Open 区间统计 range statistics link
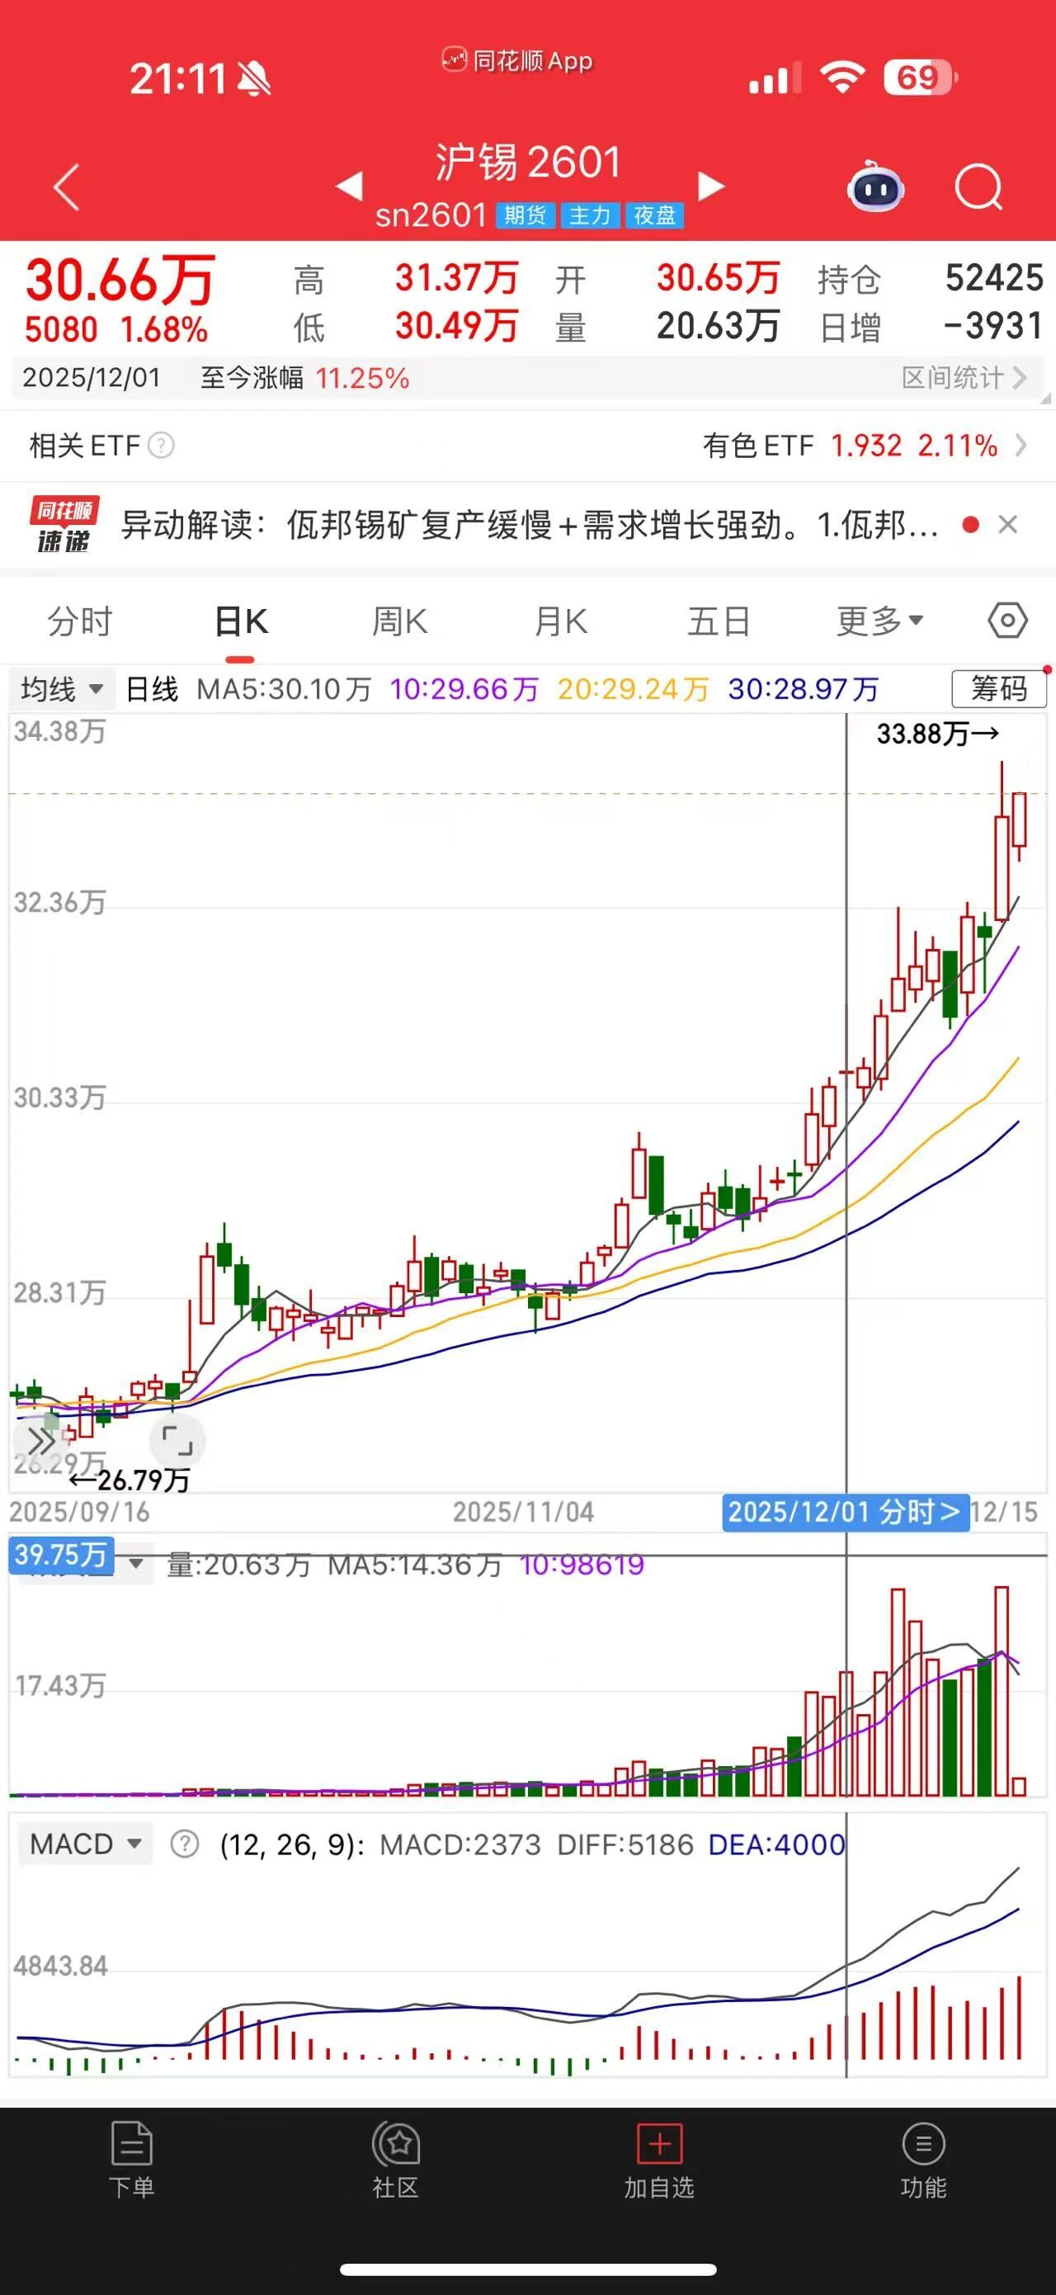Image resolution: width=1056 pixels, height=2295 pixels. point(964,378)
